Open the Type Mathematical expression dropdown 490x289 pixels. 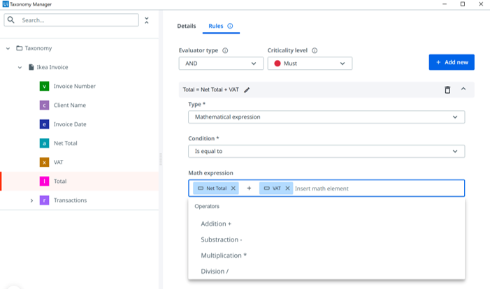pos(326,117)
